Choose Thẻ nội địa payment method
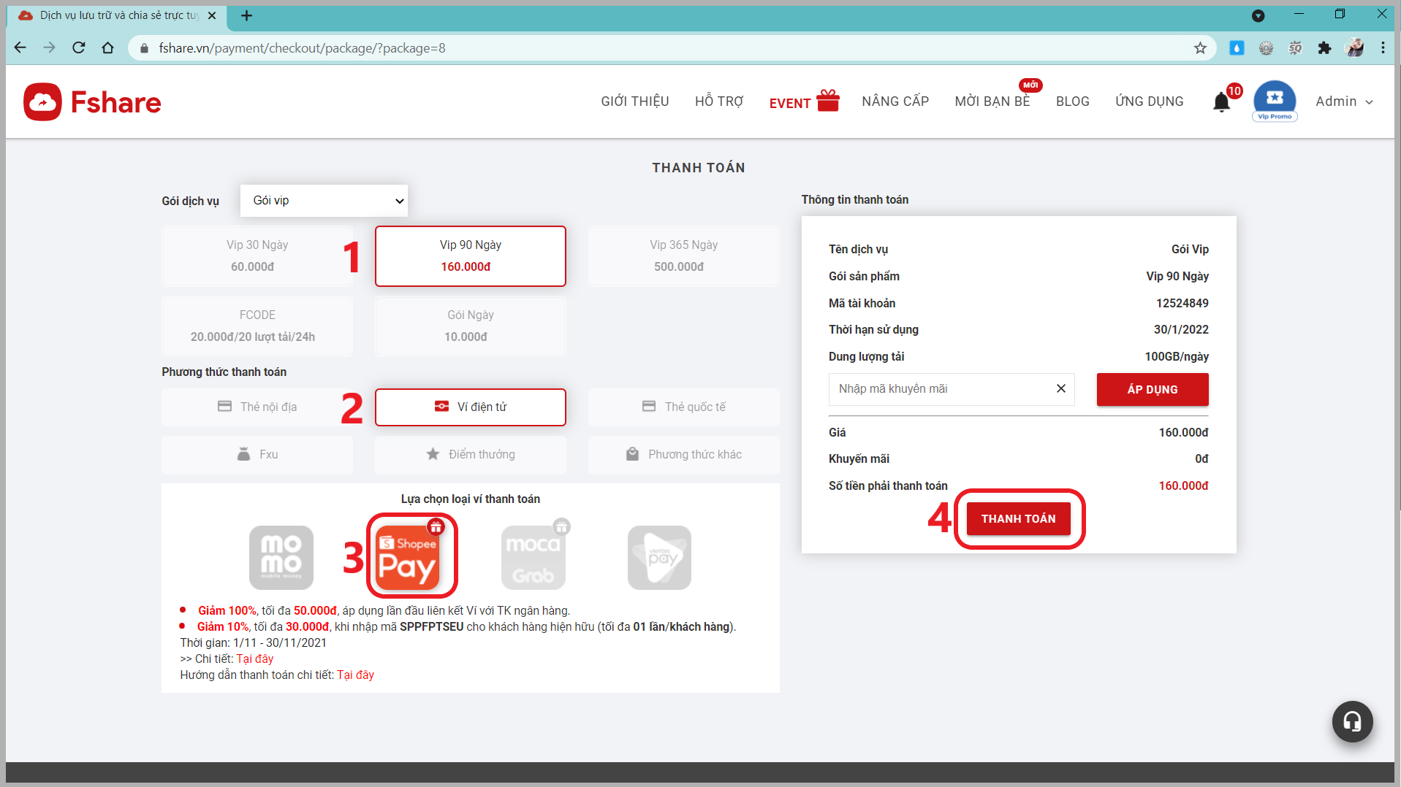The width and height of the screenshot is (1401, 787). click(257, 407)
